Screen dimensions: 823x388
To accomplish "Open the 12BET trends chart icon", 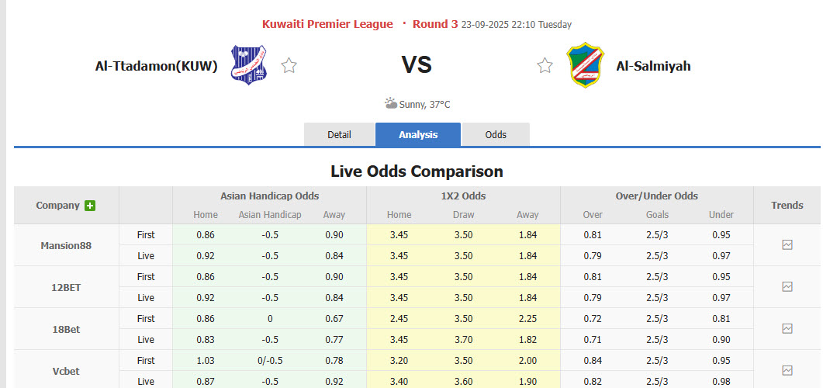I will point(787,286).
